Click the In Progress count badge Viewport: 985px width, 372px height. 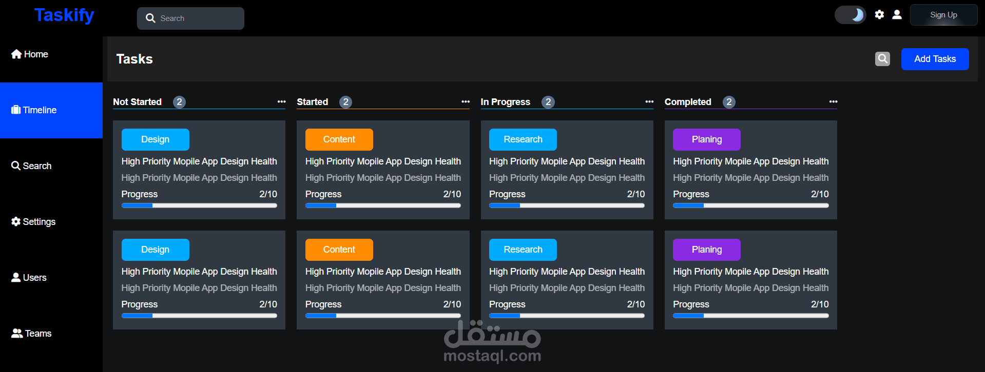[x=548, y=102]
